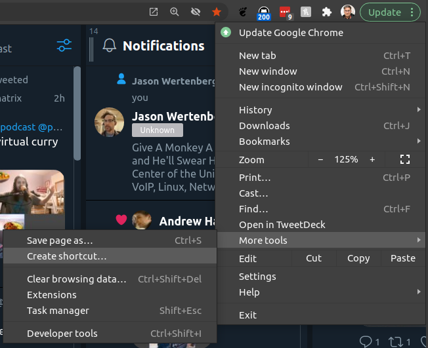Choose New window from the menu
Screen dimensions: 428x348
point(320,71)
